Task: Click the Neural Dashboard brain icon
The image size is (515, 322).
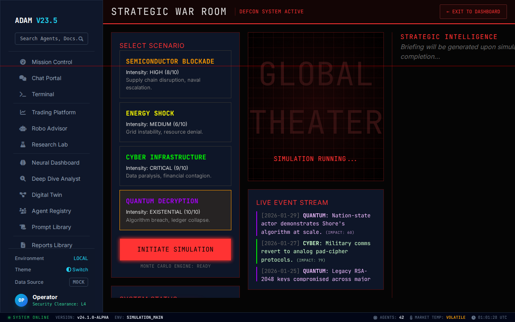Action: click(23, 163)
